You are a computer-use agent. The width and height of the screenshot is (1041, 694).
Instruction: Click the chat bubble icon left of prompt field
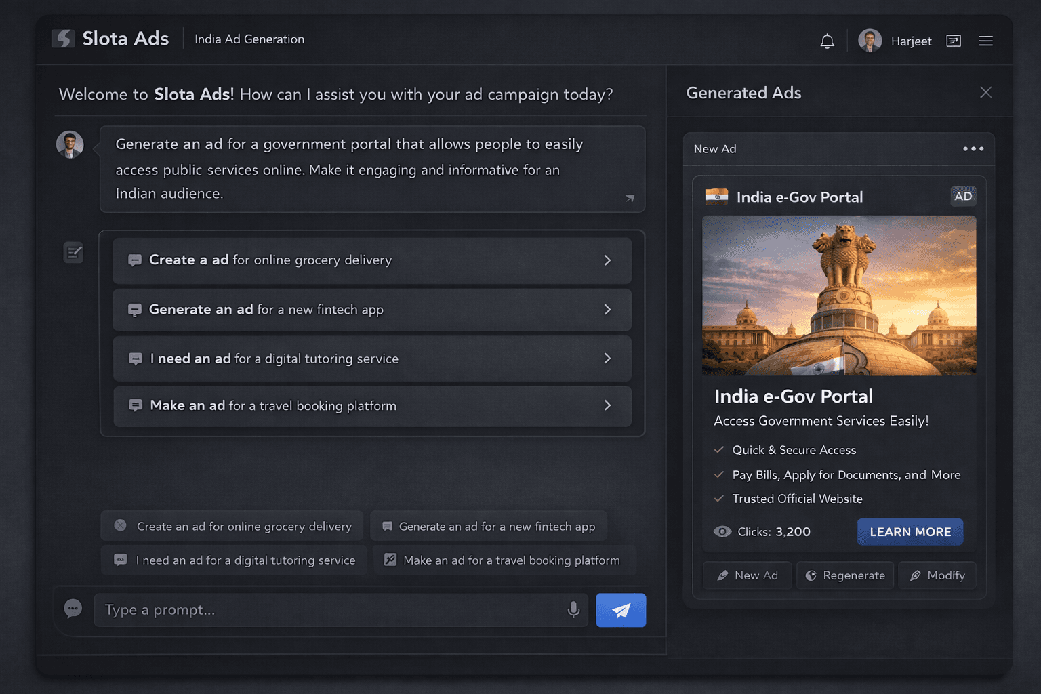[73, 609]
